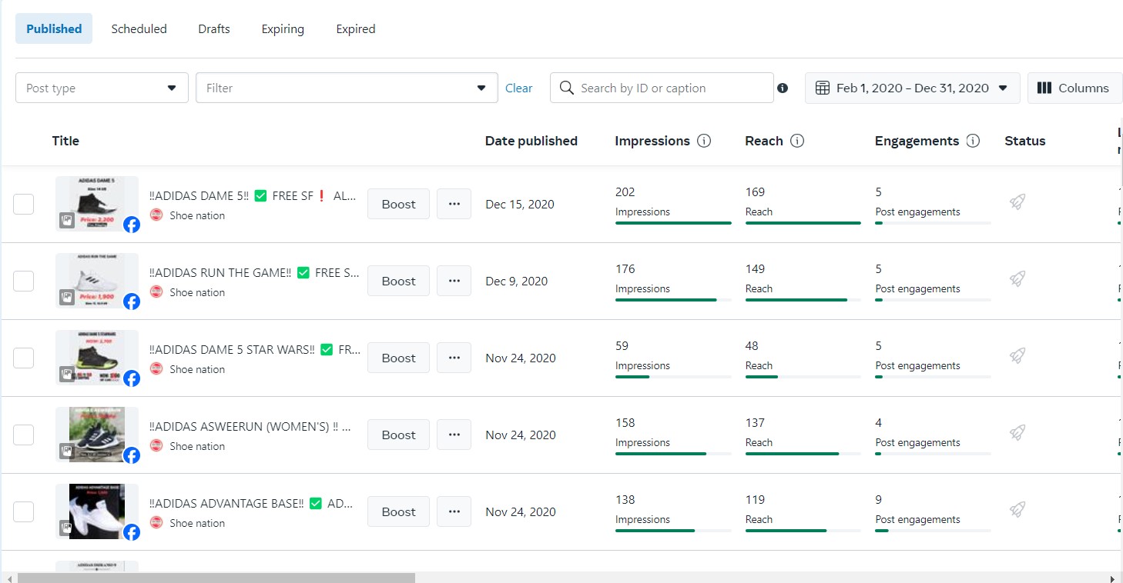Click the Clear filter link

tap(518, 88)
